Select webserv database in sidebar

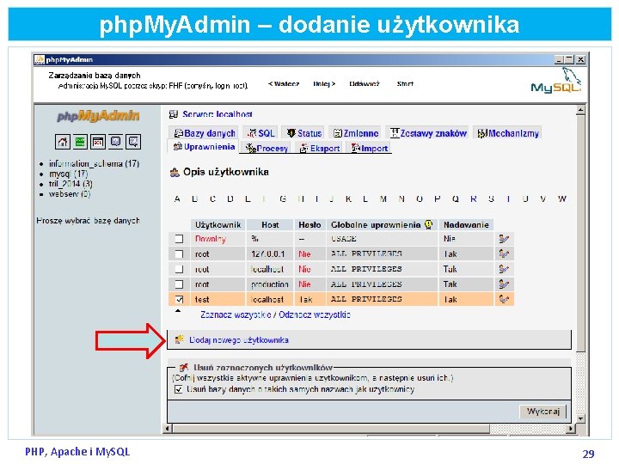tap(70, 194)
